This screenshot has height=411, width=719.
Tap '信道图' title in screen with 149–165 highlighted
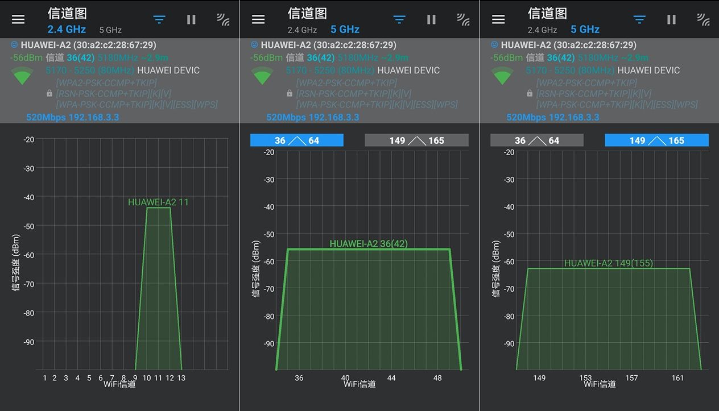tap(547, 13)
